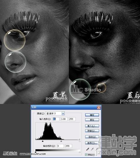Viewport: 140px width, 158px height.
Task: Select the white point eyedropper
Action: coord(97,149)
